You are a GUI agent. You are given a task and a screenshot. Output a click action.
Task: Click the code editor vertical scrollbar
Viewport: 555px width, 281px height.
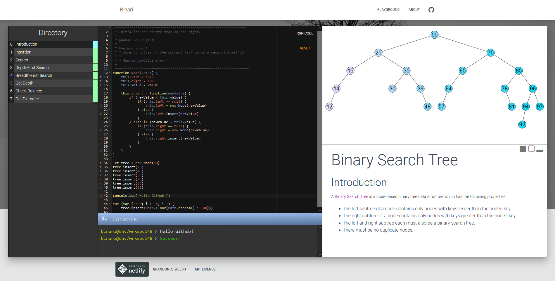click(320, 117)
